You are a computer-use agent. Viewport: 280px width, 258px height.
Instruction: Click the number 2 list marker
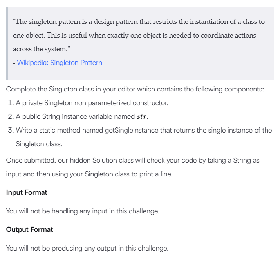(x=10, y=116)
